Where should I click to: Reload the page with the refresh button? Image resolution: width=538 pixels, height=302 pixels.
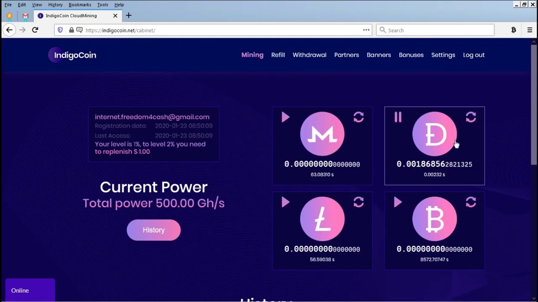point(35,30)
